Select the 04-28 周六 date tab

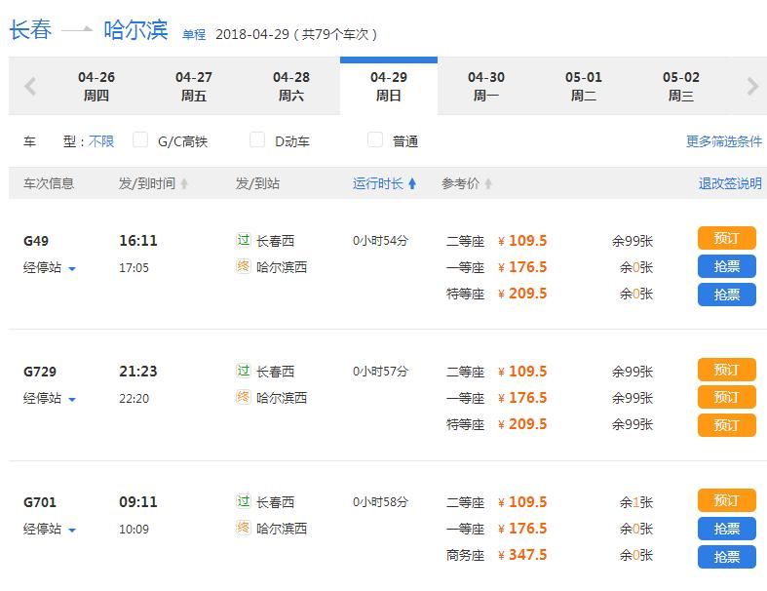coord(290,87)
